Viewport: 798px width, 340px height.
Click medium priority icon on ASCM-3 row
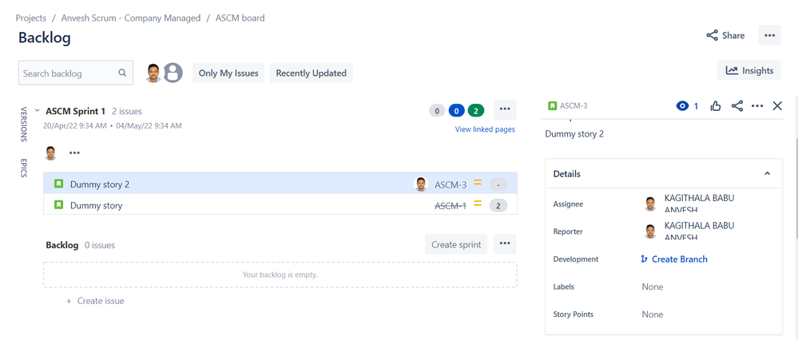478,183
